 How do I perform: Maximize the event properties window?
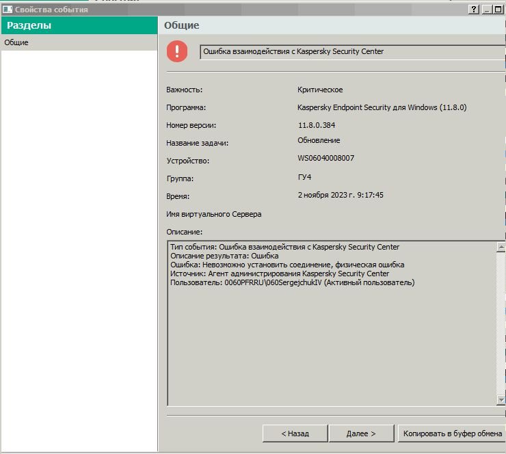tap(498, 10)
